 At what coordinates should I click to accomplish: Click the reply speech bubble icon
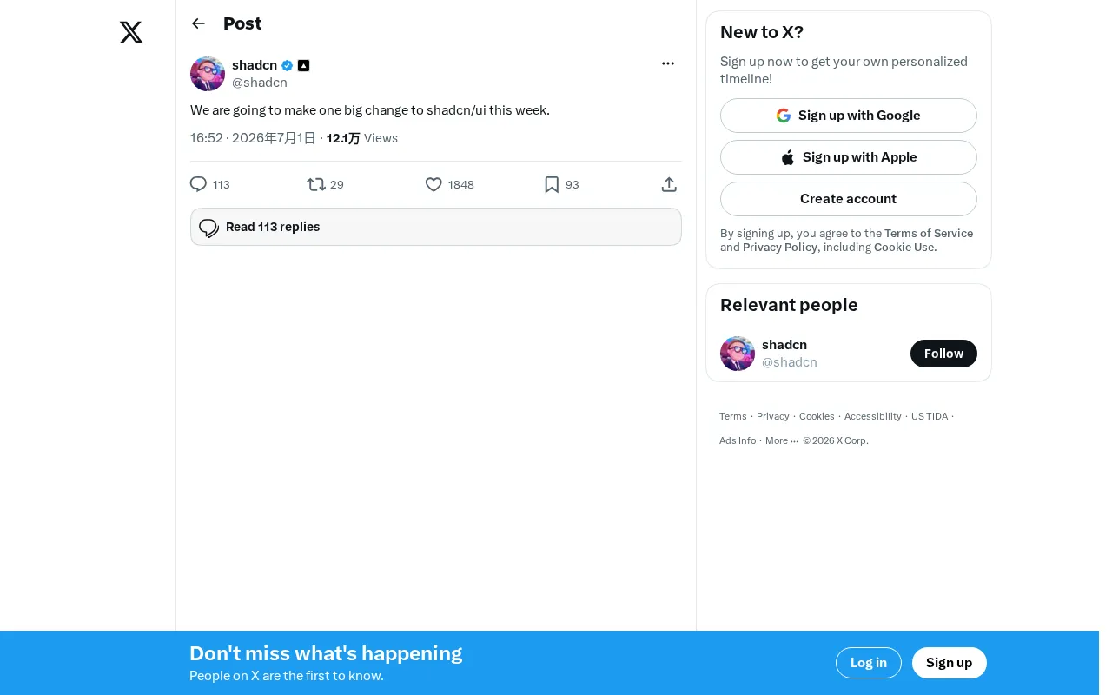pos(198,184)
